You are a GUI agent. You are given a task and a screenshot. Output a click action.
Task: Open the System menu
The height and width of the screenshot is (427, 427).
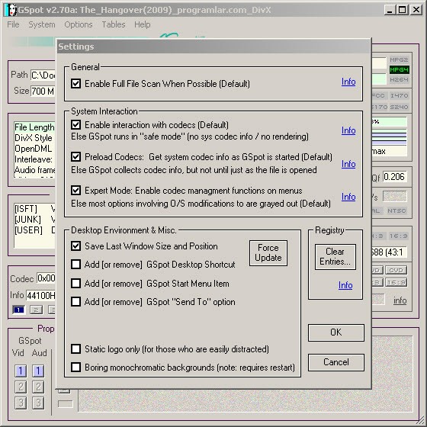[x=42, y=24]
